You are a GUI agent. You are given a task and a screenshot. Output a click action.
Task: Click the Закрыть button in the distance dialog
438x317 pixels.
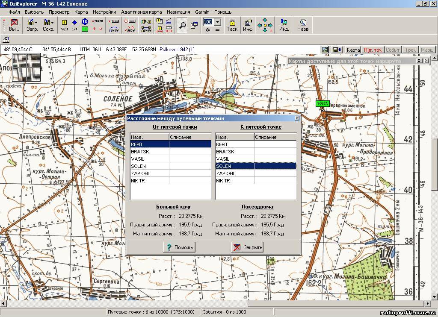coord(248,247)
